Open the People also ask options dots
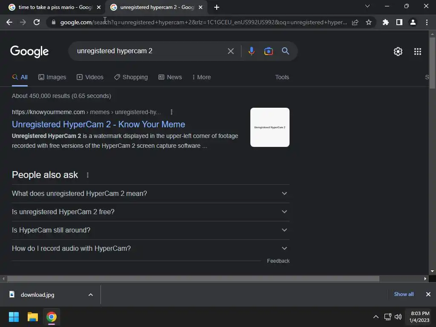Image resolution: width=436 pixels, height=327 pixels. [x=88, y=175]
